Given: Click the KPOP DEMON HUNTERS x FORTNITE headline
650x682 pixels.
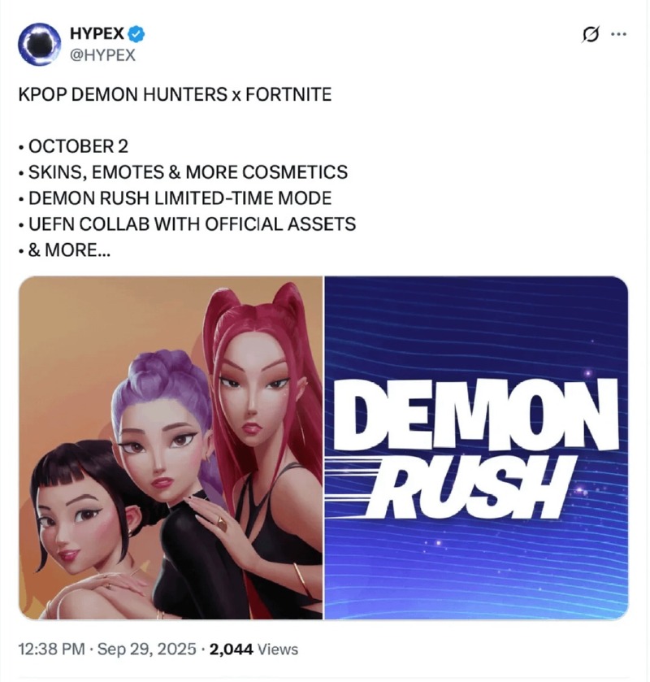Looking at the screenshot, I should [175, 94].
